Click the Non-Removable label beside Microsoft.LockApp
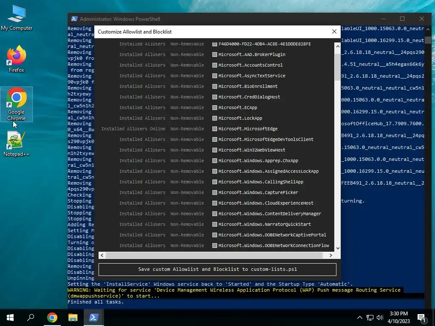The image size is (435, 326). point(187,118)
